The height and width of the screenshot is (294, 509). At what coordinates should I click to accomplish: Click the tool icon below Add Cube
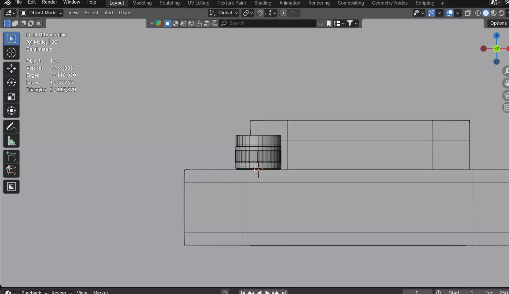point(11,170)
